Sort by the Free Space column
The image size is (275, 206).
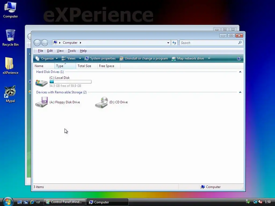coord(109,66)
